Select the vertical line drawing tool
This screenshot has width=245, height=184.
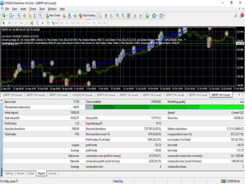point(16,23)
